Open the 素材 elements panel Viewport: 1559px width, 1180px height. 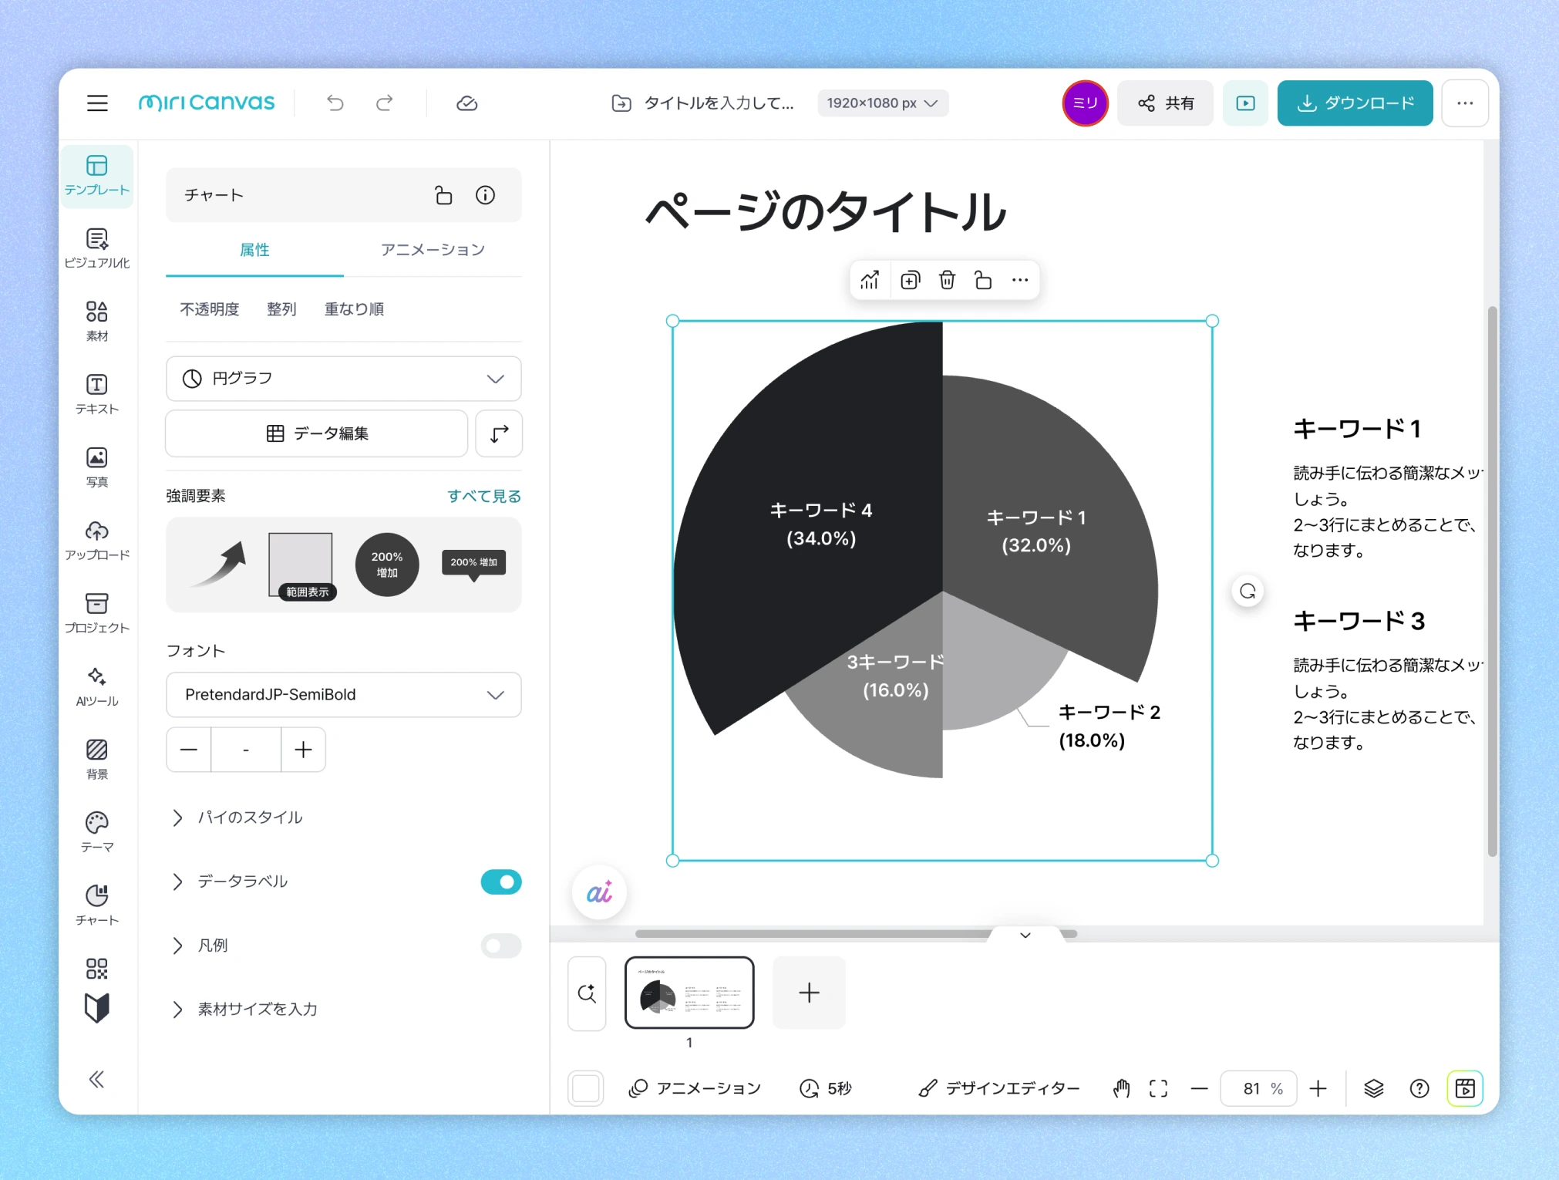click(97, 322)
